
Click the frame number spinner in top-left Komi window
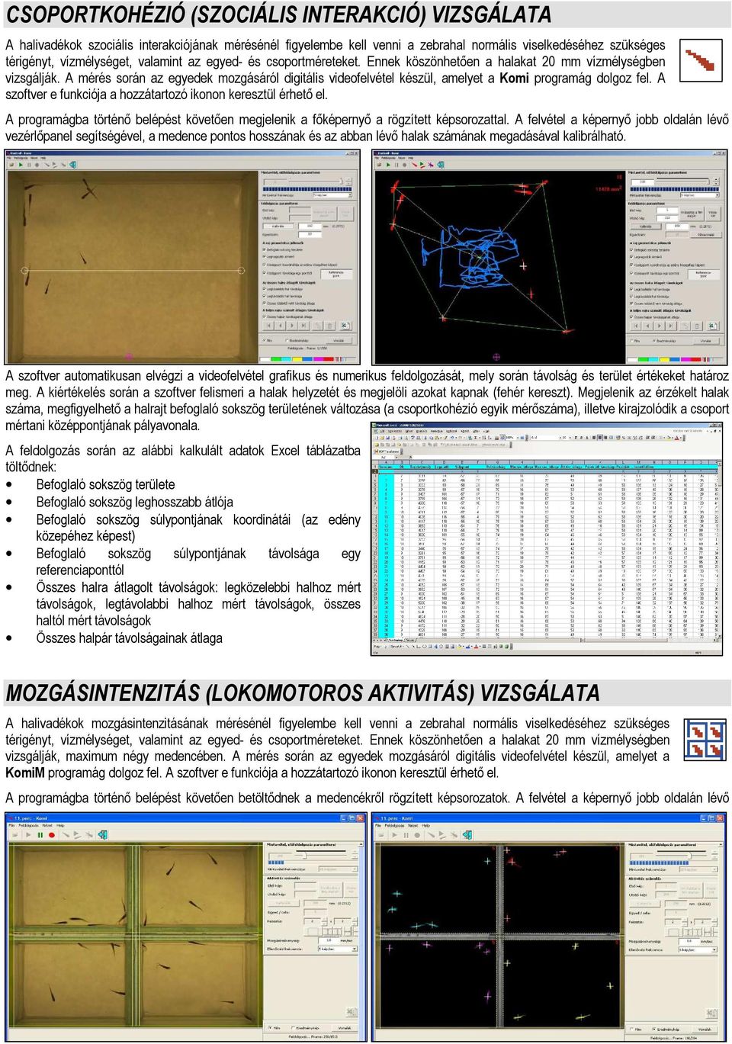pos(348,181)
